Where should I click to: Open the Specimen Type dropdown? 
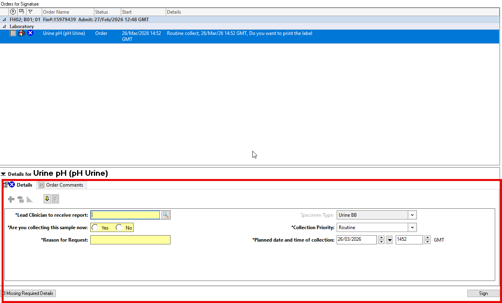[412, 215]
